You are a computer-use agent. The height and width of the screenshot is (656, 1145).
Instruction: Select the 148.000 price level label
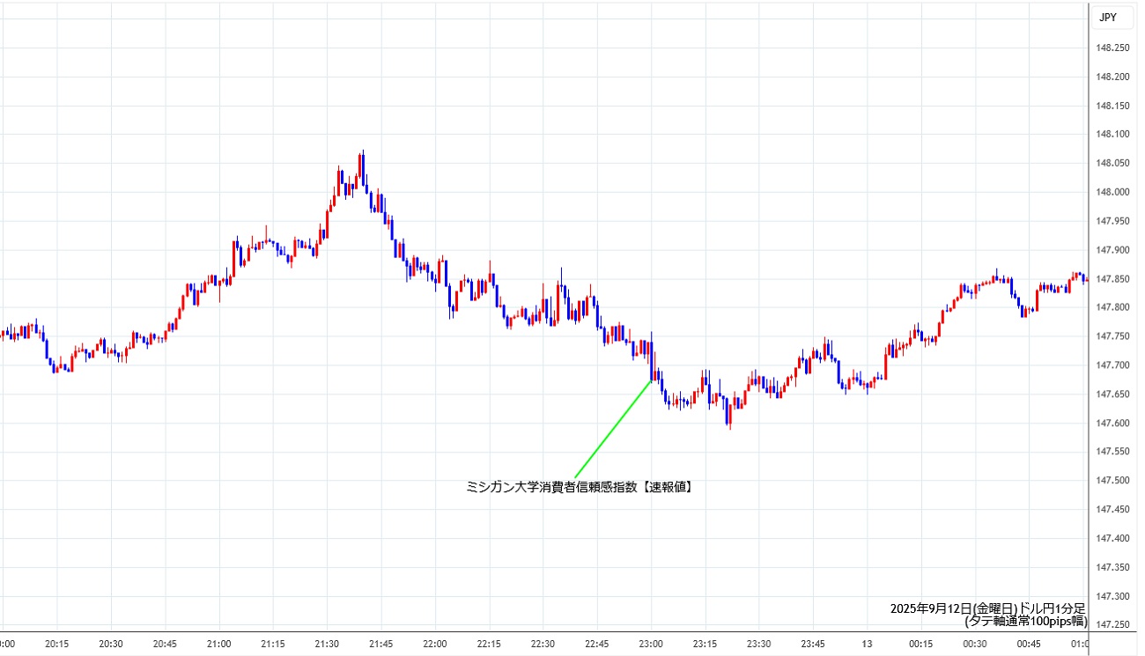(1112, 192)
